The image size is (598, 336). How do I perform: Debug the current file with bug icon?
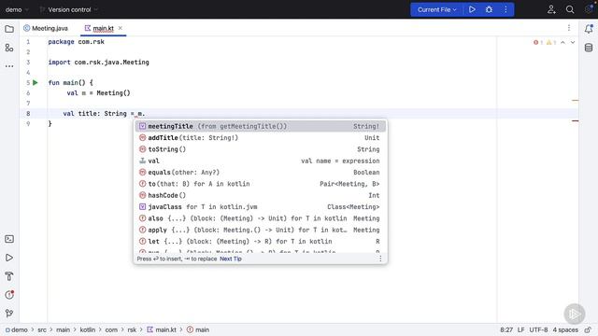(489, 9)
